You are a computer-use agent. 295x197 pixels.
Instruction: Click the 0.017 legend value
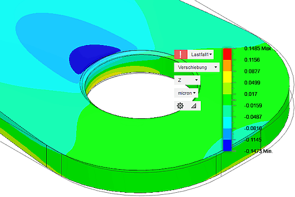point(251,94)
